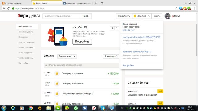Image resolution: width=198 pixels, height=111 pixels.
Task: Switch to Отчеты о поступлениях browser tab
Action: click(x=77, y=3)
